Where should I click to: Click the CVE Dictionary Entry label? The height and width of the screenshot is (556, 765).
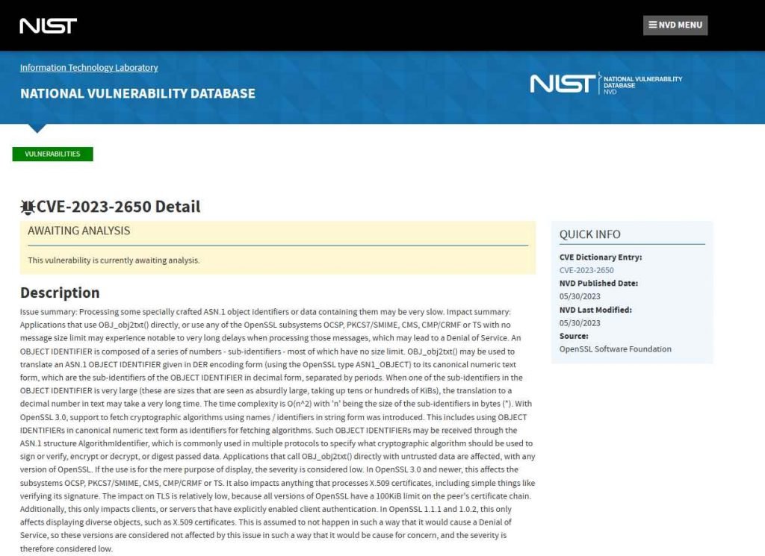pyautogui.click(x=601, y=257)
